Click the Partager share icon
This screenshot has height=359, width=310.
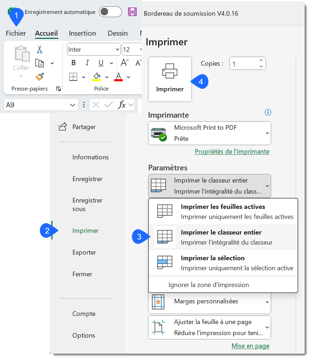[63, 127]
